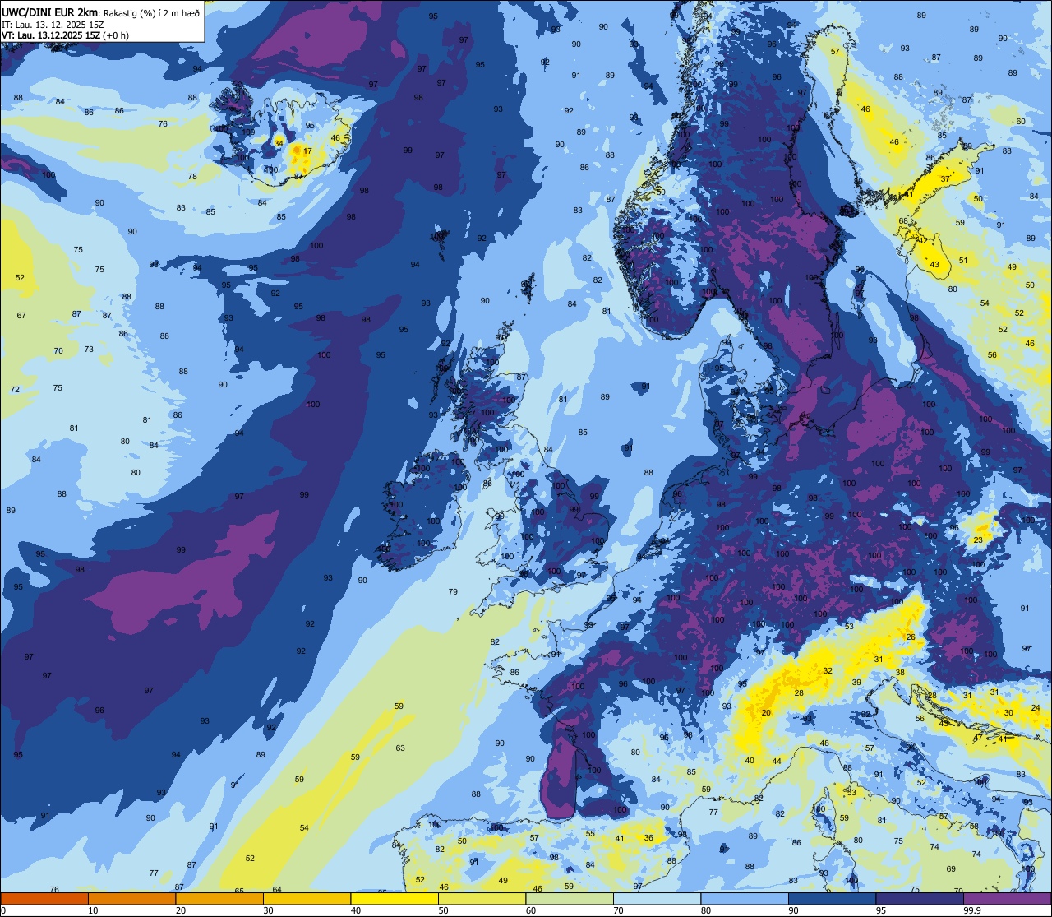Click the '51' value east of Estonia
The width and height of the screenshot is (1052, 917).
coord(963,261)
